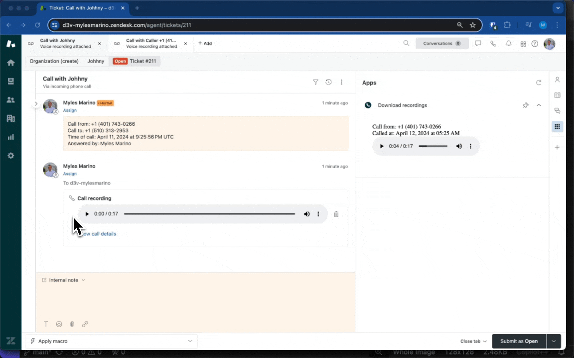Collapse the Download recordings app panel

pyautogui.click(x=539, y=105)
